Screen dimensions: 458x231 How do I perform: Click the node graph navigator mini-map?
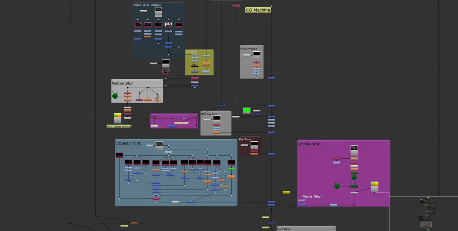pyautogui.click(x=424, y=214)
